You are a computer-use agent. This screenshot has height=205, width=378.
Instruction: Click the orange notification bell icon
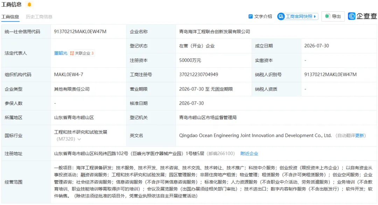[x=29, y=4]
